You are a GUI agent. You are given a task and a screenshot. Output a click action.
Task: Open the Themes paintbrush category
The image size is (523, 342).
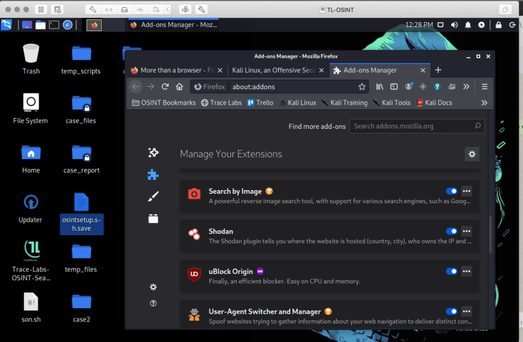[153, 196]
